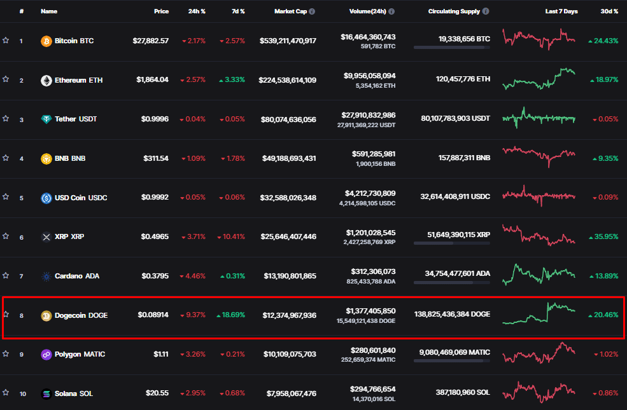Click the Polygon MATIC logo icon
Image resolution: width=627 pixels, height=410 pixels.
click(x=46, y=355)
